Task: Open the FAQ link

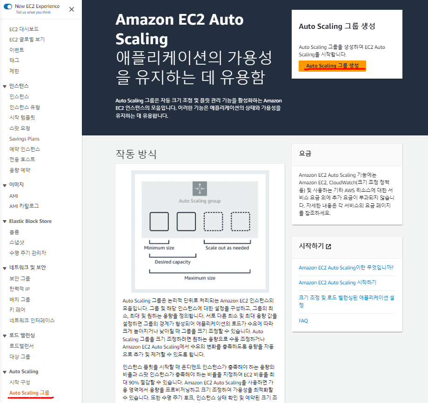Action: 303,321
